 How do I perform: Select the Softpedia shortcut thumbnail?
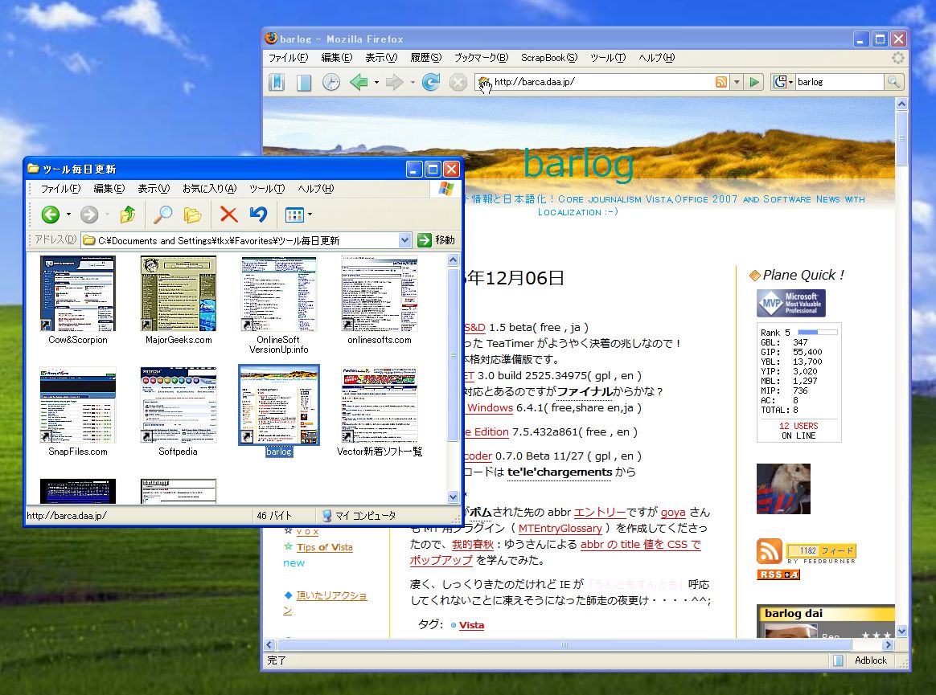pyautogui.click(x=179, y=405)
